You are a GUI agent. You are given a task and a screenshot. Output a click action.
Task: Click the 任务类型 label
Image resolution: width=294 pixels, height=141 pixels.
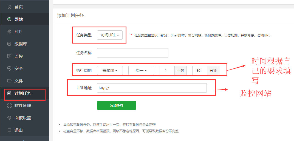point(84,35)
